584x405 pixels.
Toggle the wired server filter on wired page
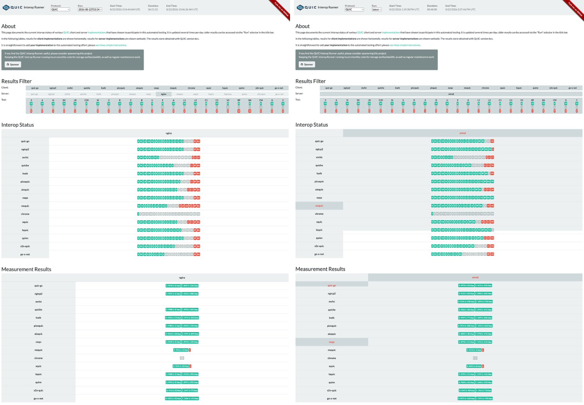451,94
